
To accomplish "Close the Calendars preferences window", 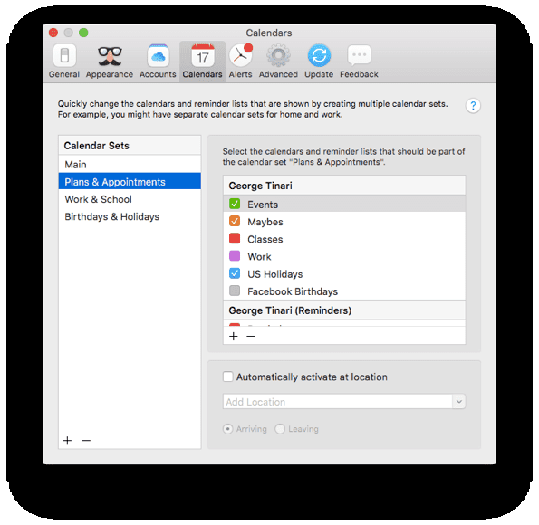I will [x=53, y=33].
